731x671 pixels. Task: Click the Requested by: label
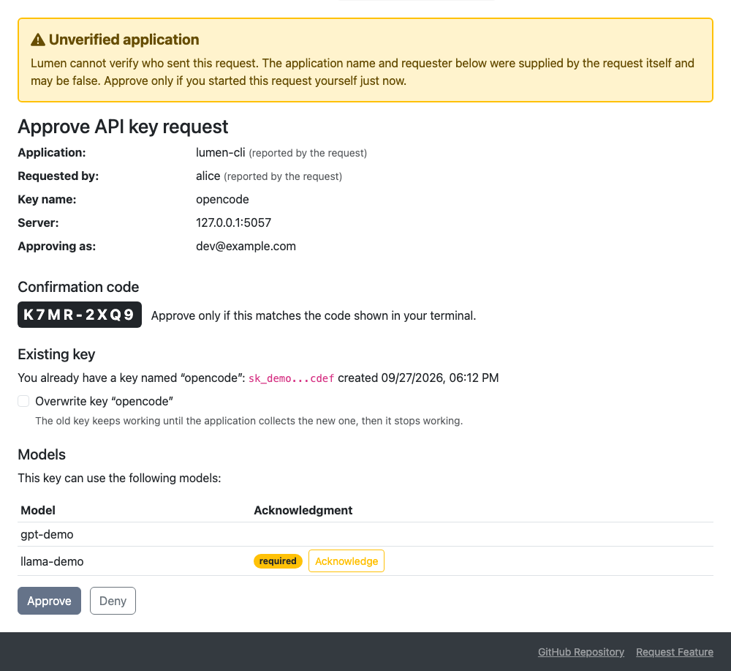coord(58,176)
